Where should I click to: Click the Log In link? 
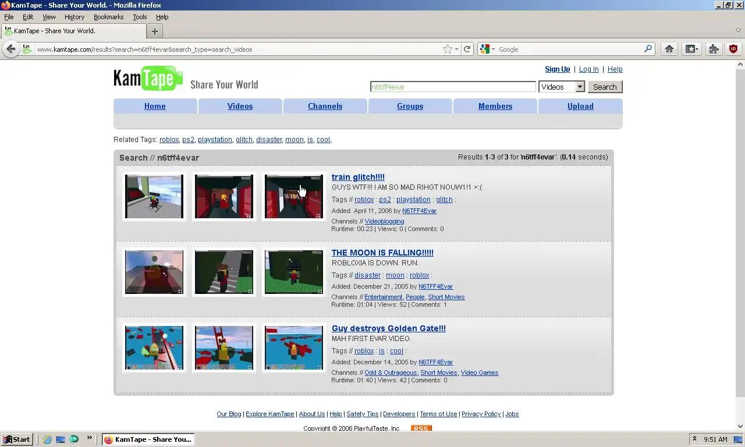588,69
